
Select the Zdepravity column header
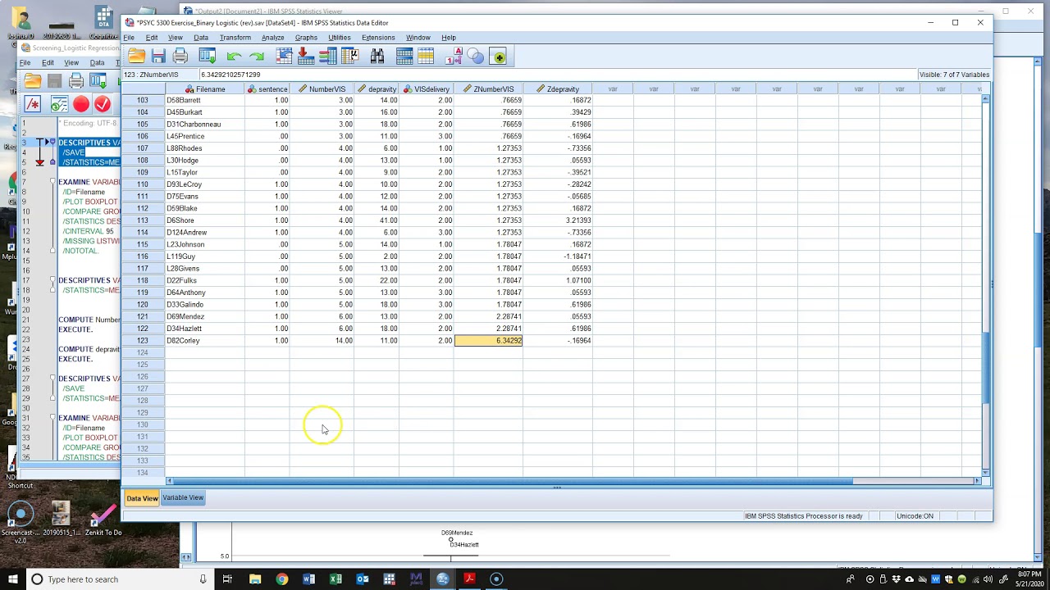(x=557, y=89)
